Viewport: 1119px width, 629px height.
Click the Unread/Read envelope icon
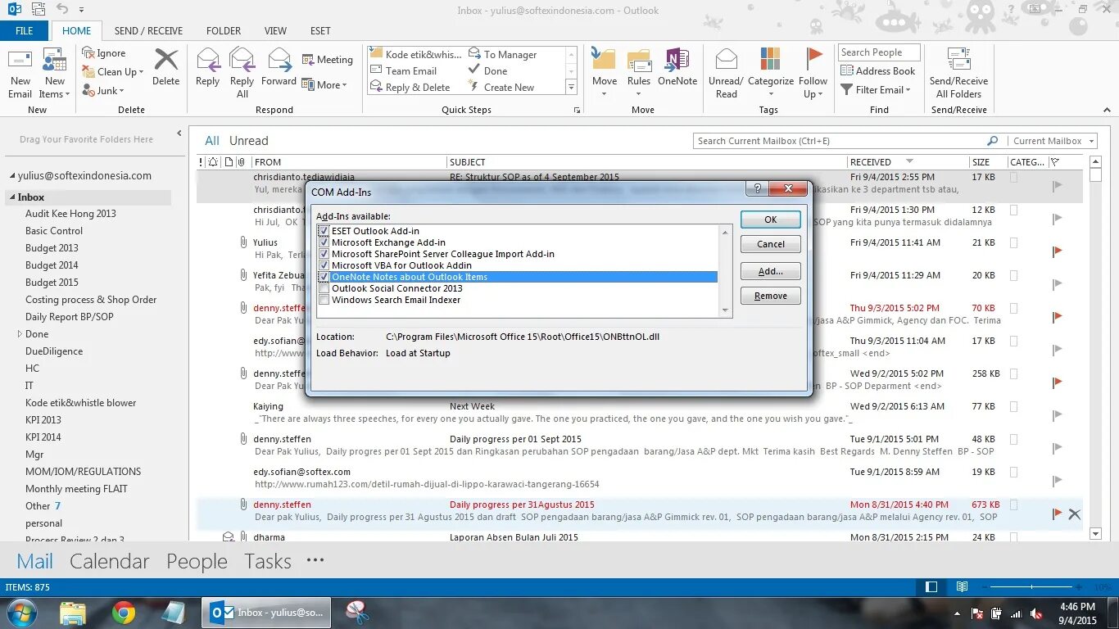[727, 60]
